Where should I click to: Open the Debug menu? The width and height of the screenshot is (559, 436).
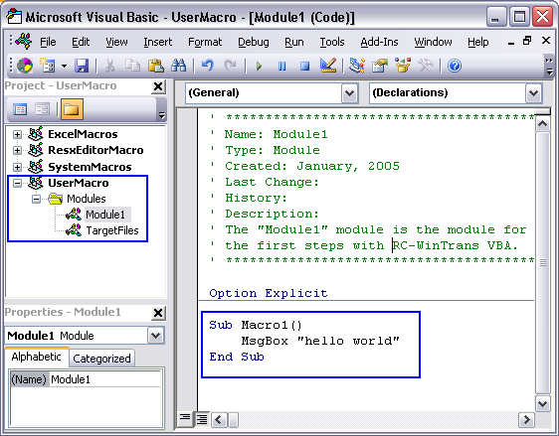click(254, 42)
